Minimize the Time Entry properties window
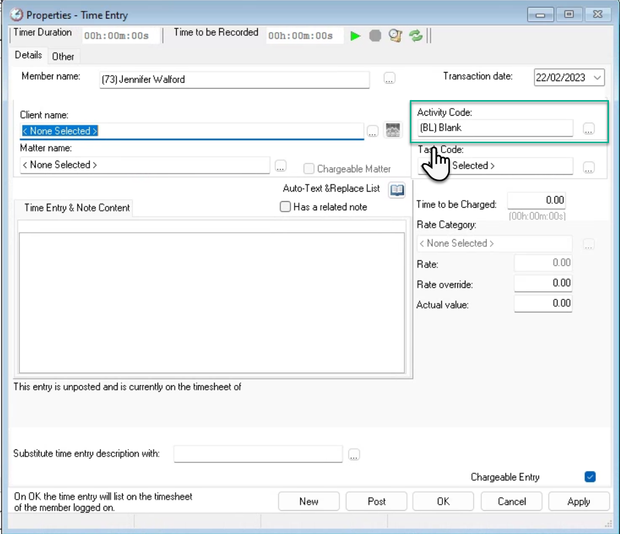 540,15
